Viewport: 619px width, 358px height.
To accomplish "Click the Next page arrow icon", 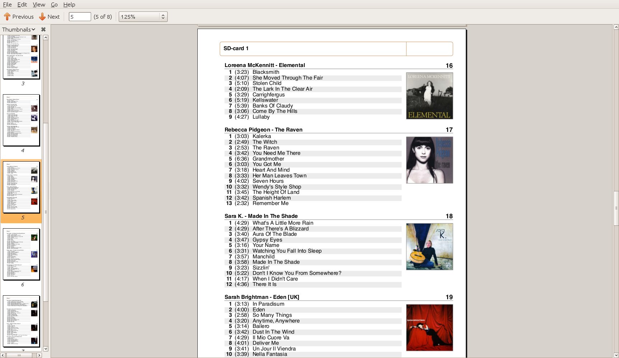I will [x=42, y=16].
